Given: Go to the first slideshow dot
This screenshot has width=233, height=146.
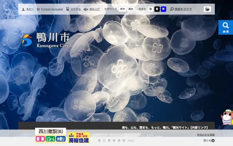Looking at the screenshot, I should coord(99,141).
